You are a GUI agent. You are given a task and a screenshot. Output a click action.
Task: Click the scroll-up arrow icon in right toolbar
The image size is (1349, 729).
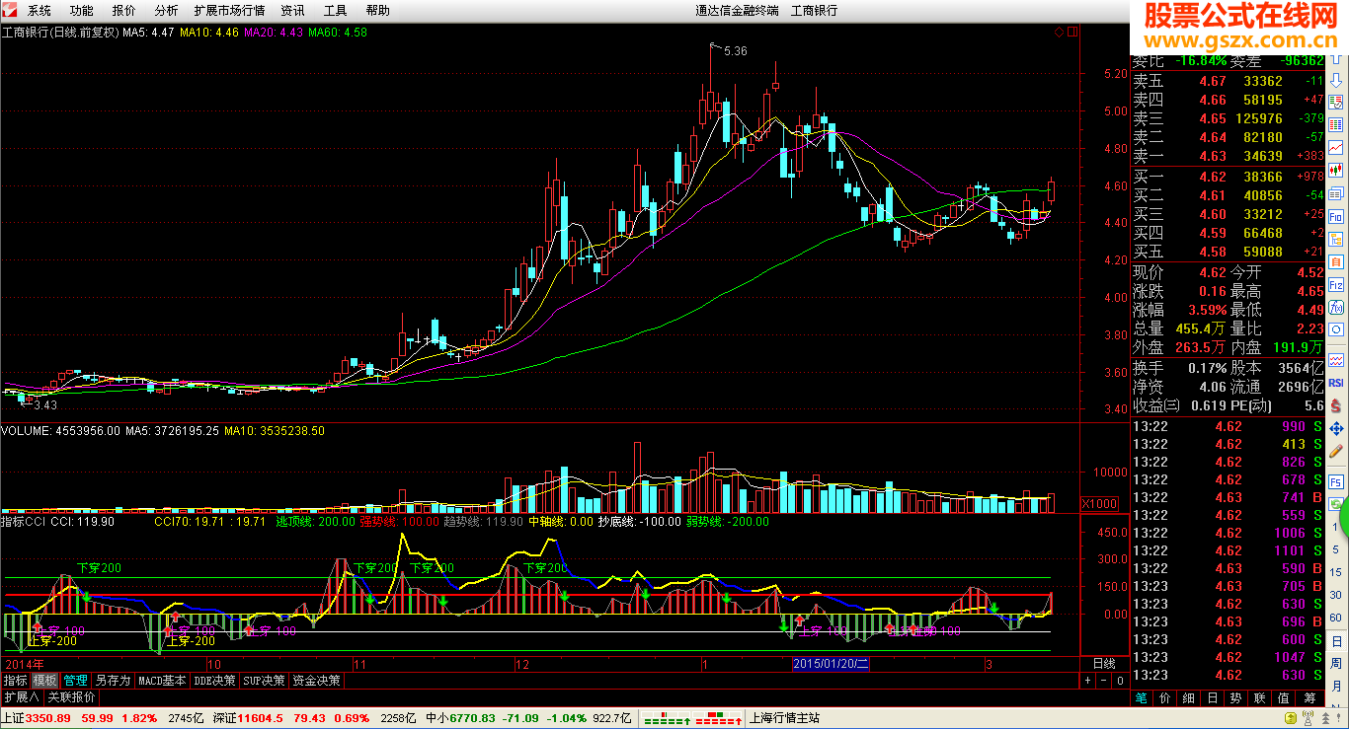coord(1335,58)
